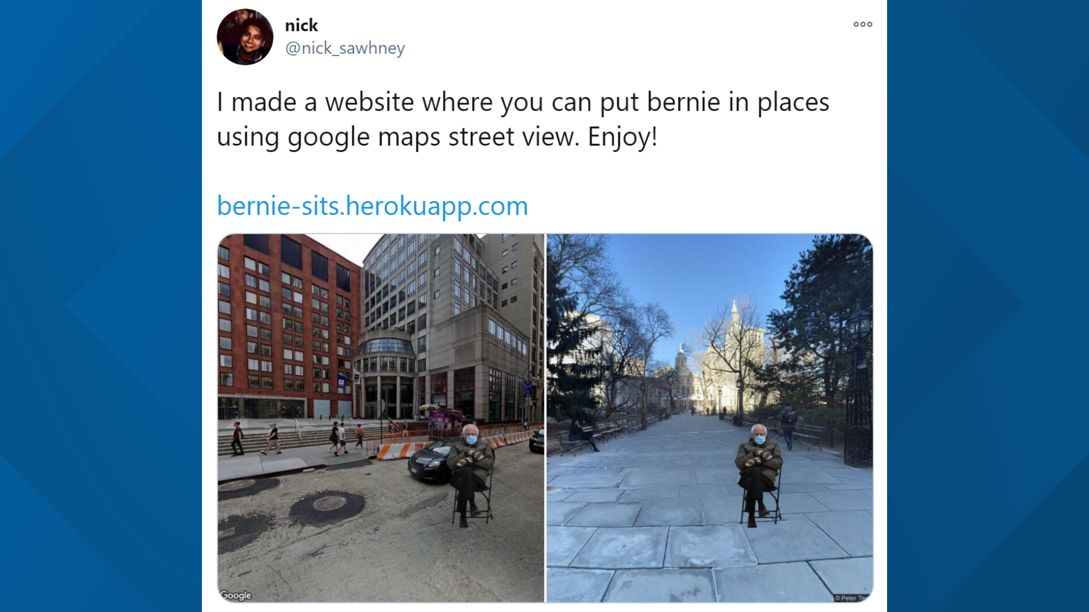This screenshot has height=612, width=1089.
Task: Click the display name nick
Action: [x=301, y=25]
